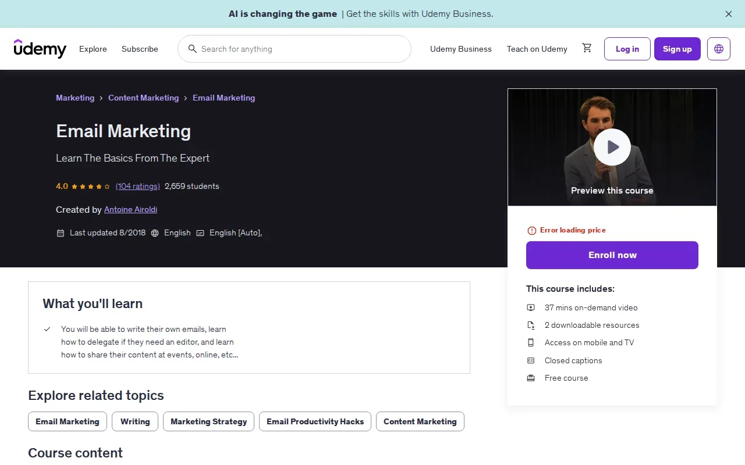This screenshot has width=745, height=465.
Task: Click the last updated calendar icon
Action: click(61, 233)
